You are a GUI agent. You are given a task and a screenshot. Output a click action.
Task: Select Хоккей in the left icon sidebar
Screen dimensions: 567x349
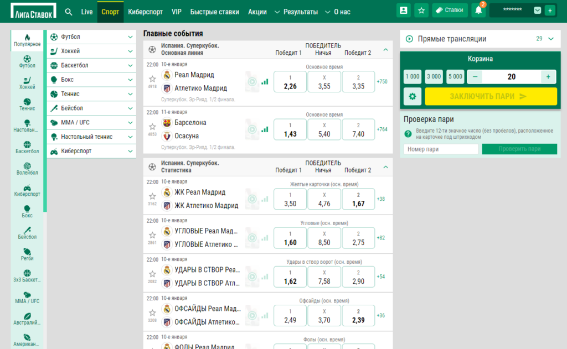pyautogui.click(x=27, y=83)
